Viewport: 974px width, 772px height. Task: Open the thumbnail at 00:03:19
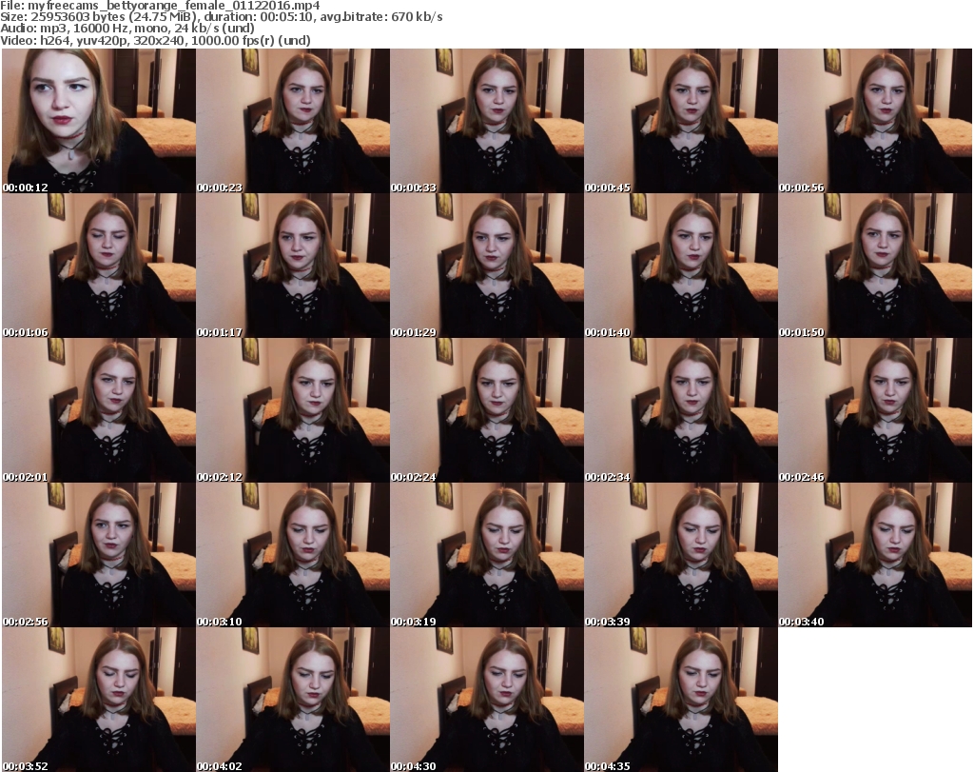tap(486, 555)
